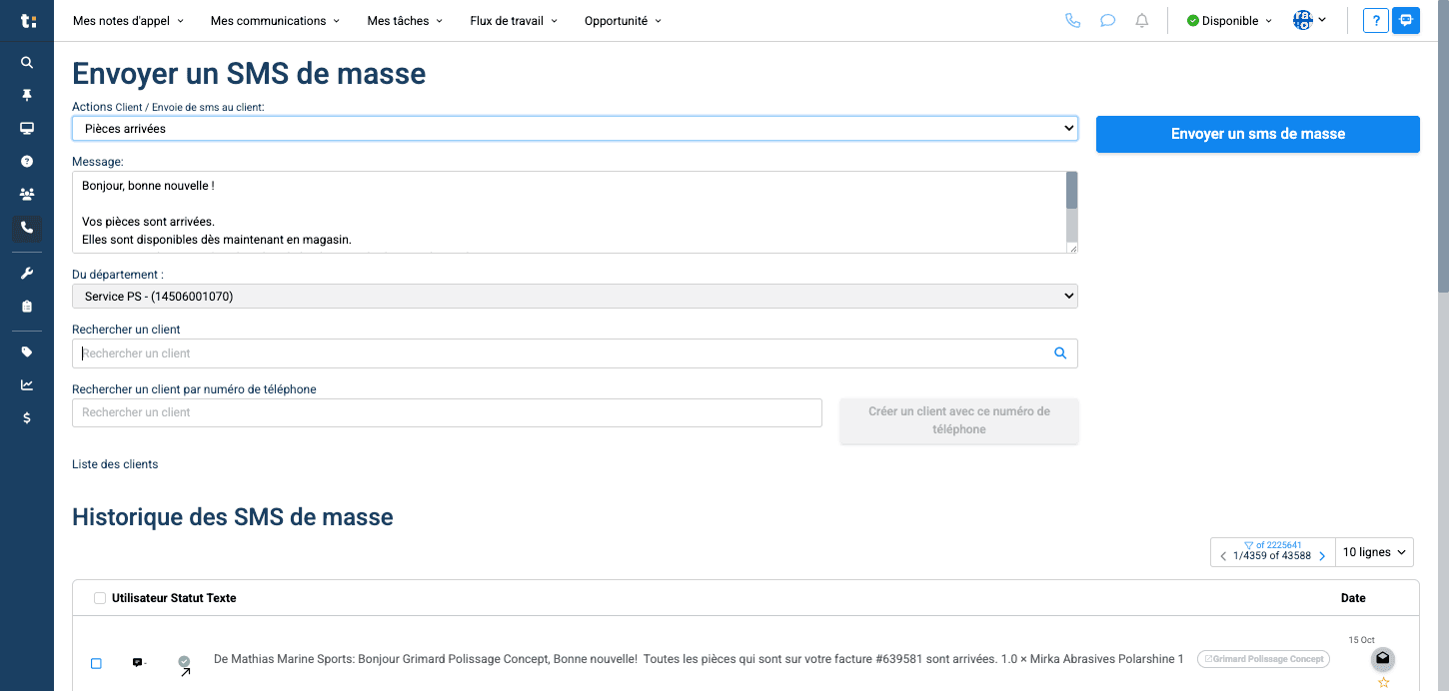Click the SMS text starting 'De Mathias Marine Sports'

click(699, 659)
